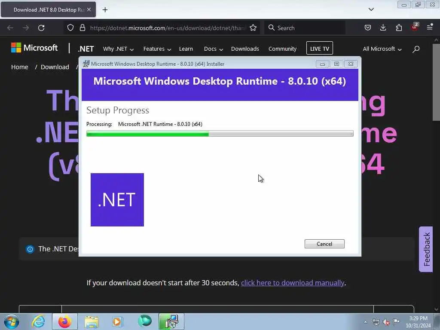The width and height of the screenshot is (440, 330).
Task: Click the green round taskbar app icon
Action: pyautogui.click(x=145, y=321)
